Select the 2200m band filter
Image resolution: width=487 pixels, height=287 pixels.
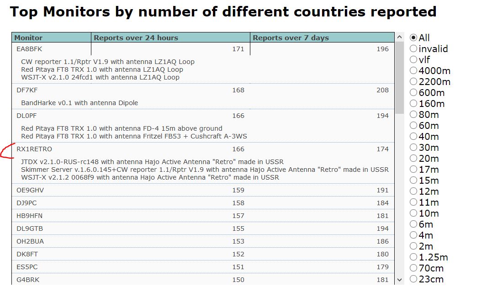pyautogui.click(x=413, y=82)
